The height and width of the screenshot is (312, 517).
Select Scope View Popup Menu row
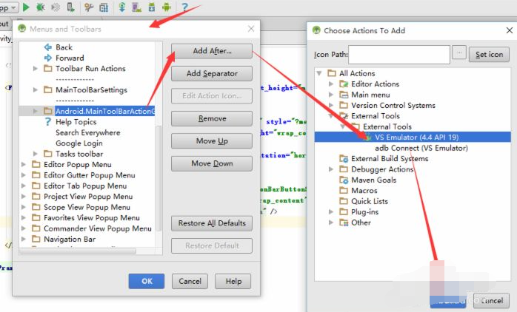(87, 207)
